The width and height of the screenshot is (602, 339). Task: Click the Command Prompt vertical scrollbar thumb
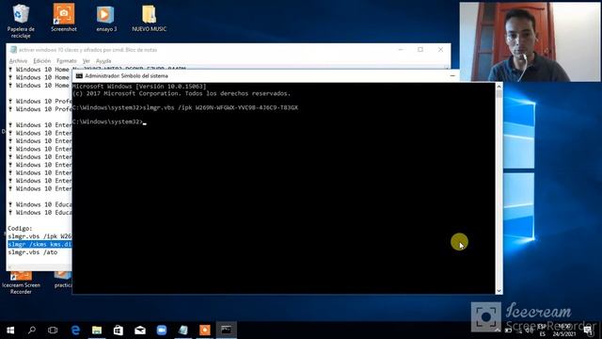point(499,94)
